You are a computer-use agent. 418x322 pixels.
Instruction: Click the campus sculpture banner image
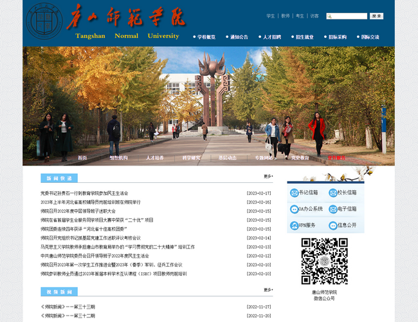[208, 106]
